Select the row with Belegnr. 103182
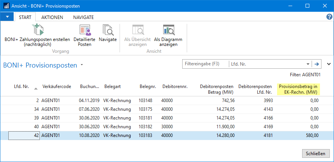Viewport: 334px width, 162px height. [x=146, y=126]
